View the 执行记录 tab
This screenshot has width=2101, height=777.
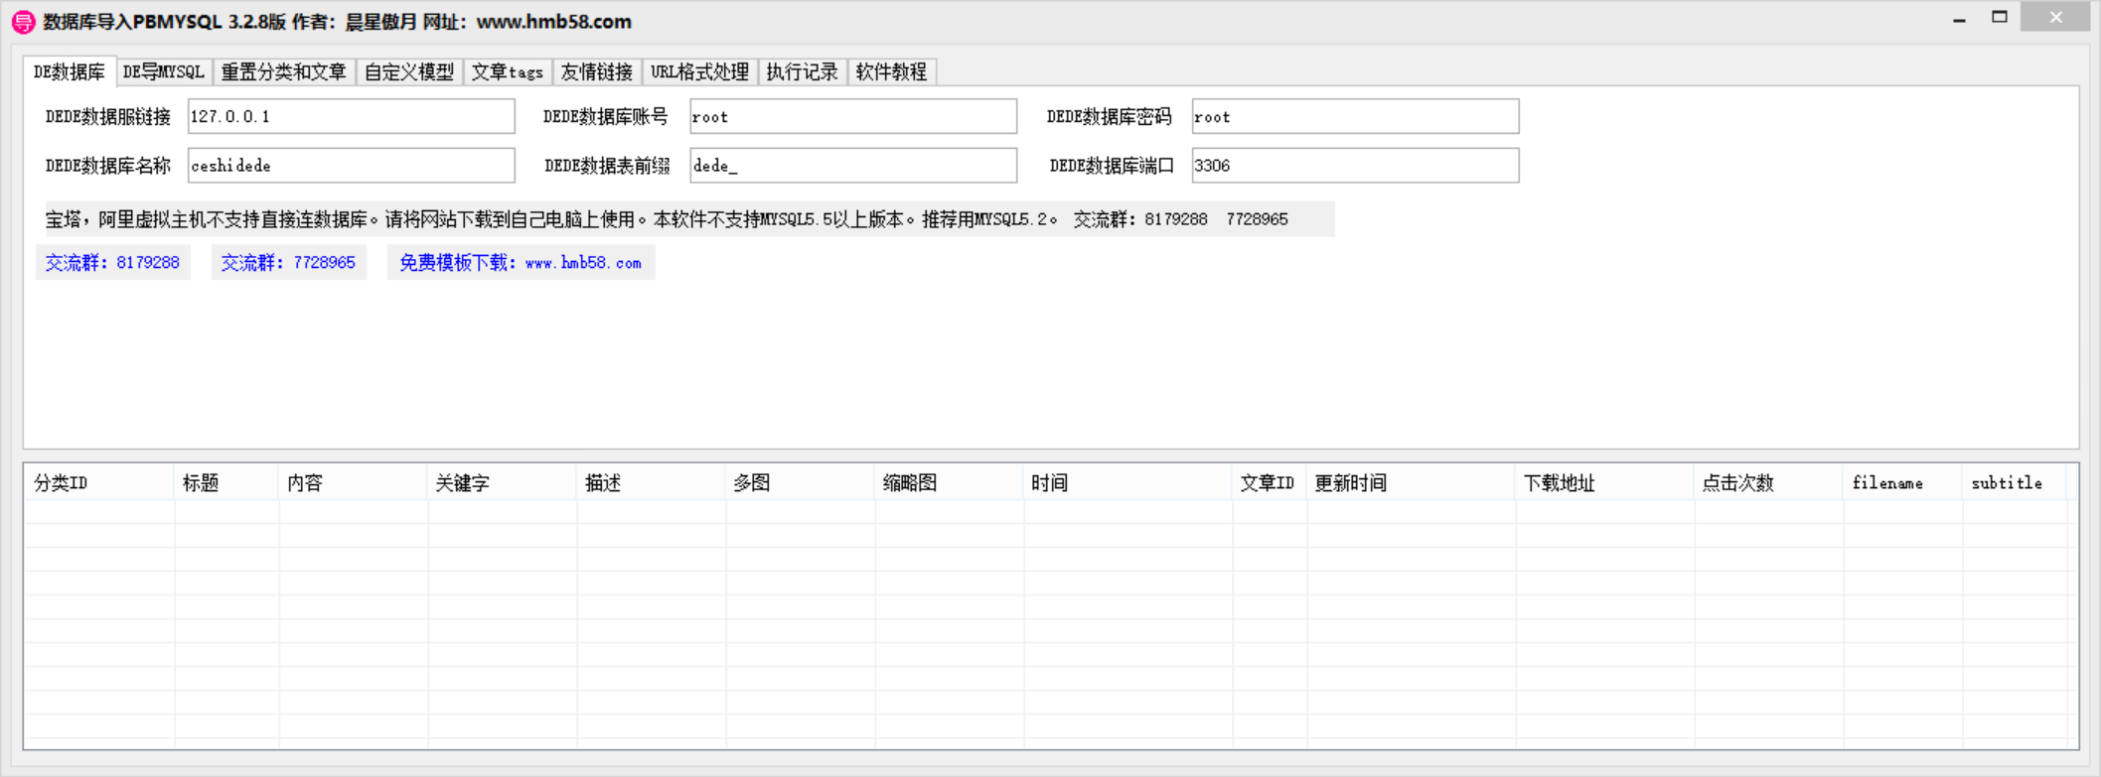(803, 71)
